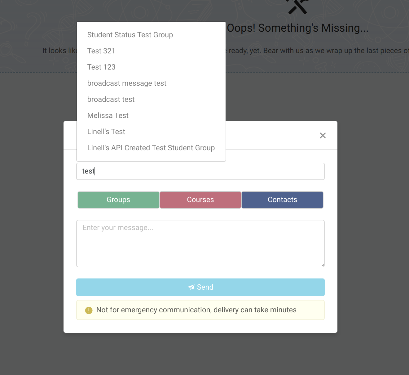
Task: Focus the 'Enter your message...' text area
Action: pos(200,243)
